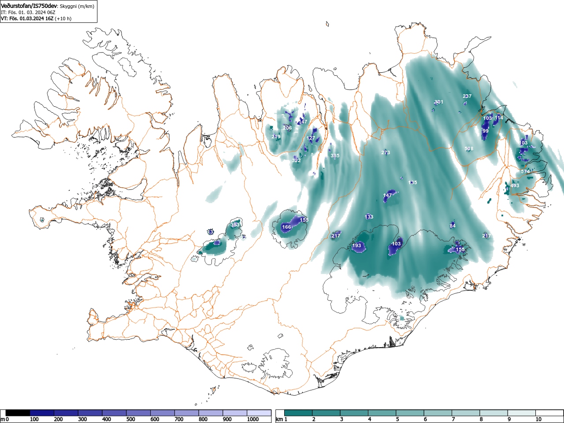The width and height of the screenshot is (564, 423).
Task: Click the map value "193"
Action: tap(356, 246)
